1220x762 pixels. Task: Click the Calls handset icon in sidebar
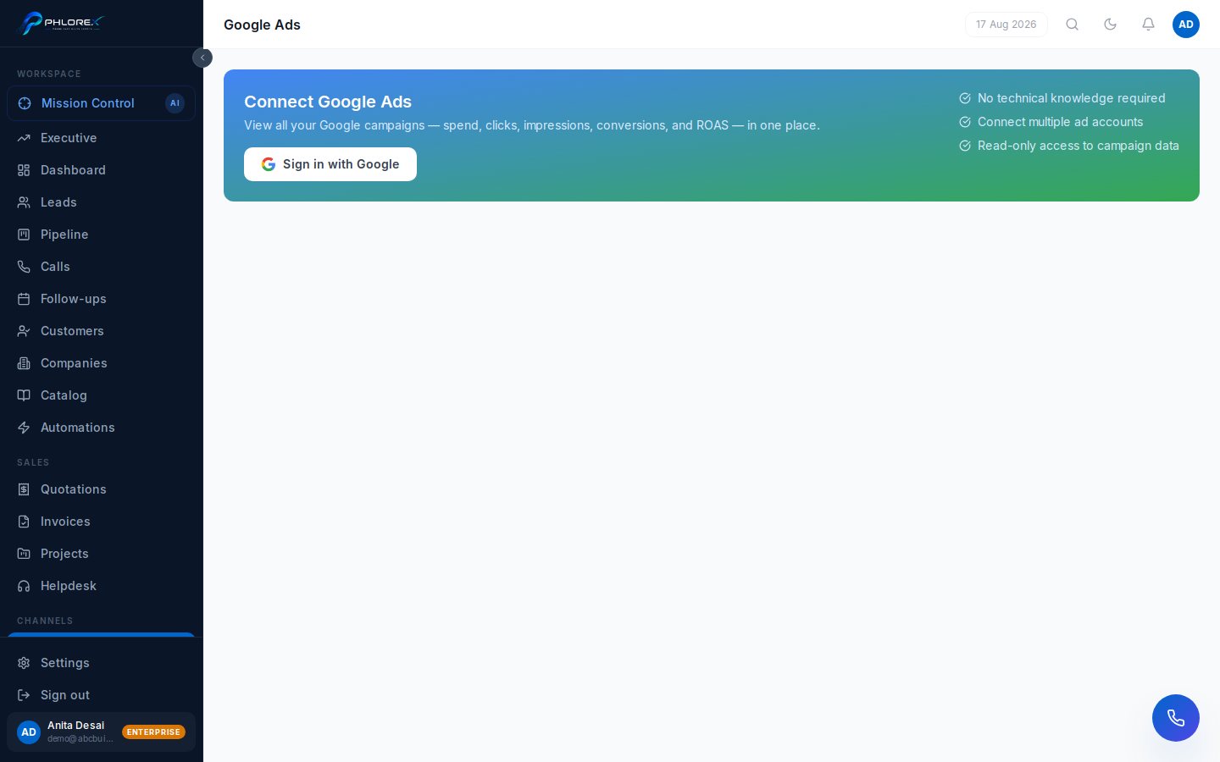pos(24,267)
